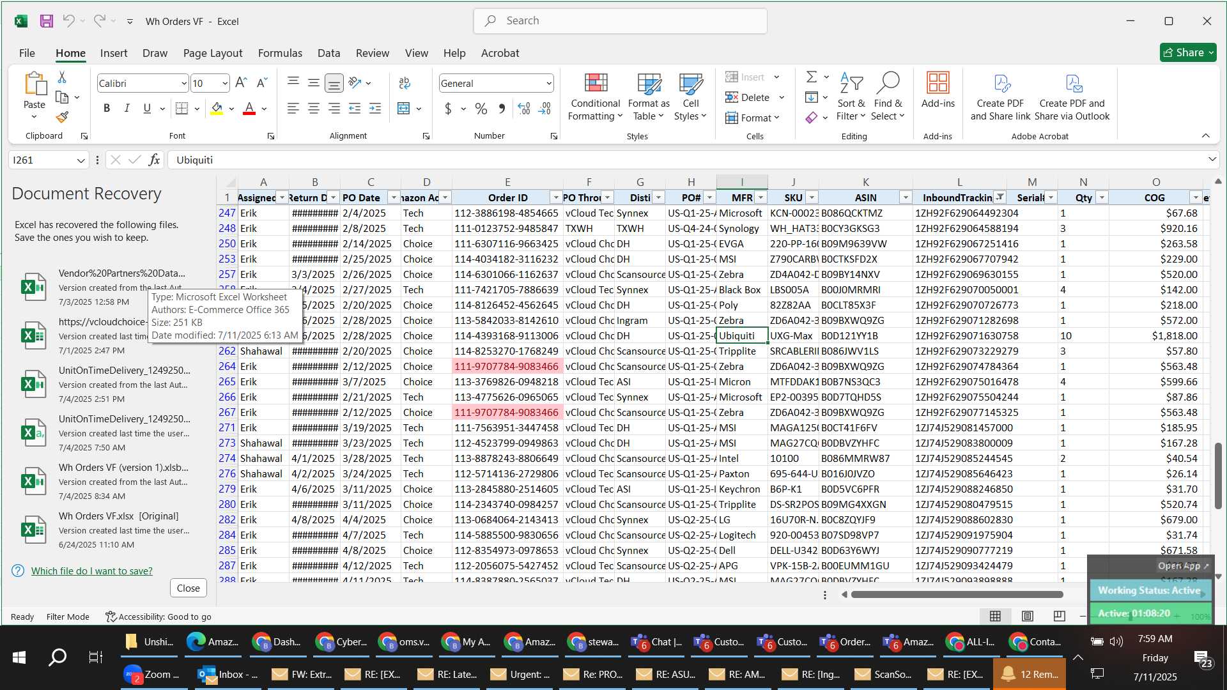This screenshot has height=690, width=1227.
Task: Switch to Page Layout view
Action: [1028, 616]
